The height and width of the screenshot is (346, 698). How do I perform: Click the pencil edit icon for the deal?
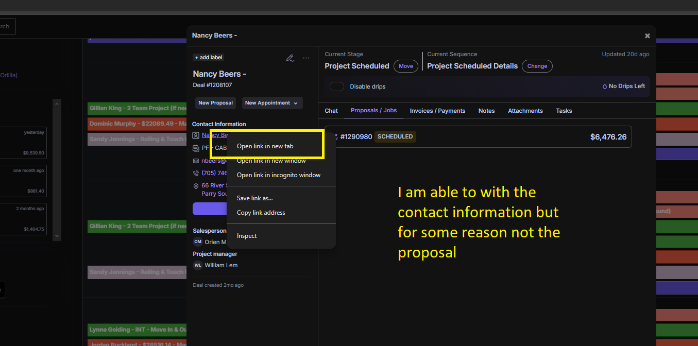(x=290, y=58)
